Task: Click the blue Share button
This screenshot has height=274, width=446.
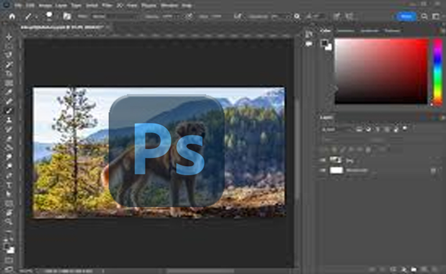Action: (406, 16)
